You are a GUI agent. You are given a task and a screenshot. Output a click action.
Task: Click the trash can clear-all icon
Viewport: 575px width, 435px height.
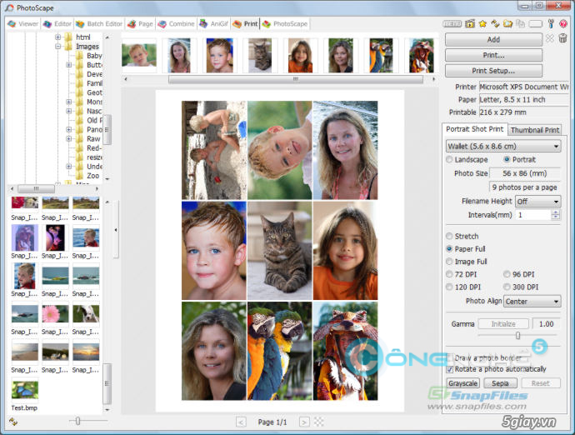tap(562, 39)
